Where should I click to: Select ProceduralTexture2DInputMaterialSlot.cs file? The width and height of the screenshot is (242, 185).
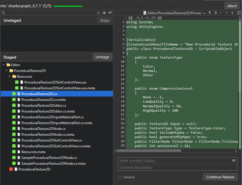57,117
